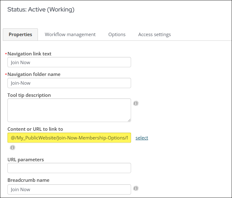Click the Navigation folder name label
Image resolution: width=232 pixels, height=198 pixels.
coord(34,74)
